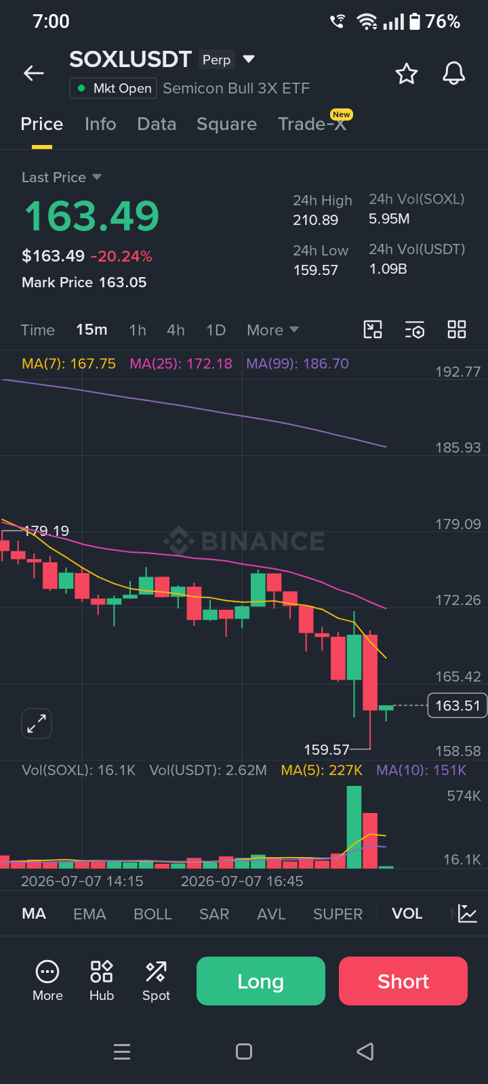Screen dimensions: 488x1084
Task: Tap the MA(99): 186.70 legend
Action: [x=298, y=364]
